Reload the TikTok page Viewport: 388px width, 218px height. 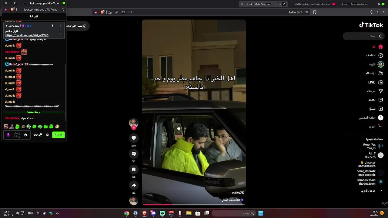(x=371, y=12)
